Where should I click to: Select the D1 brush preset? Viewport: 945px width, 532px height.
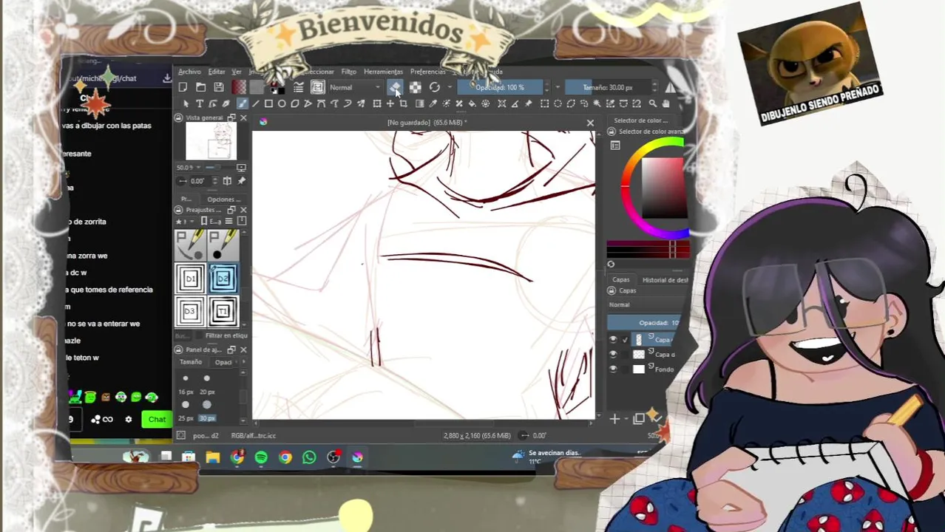(190, 279)
